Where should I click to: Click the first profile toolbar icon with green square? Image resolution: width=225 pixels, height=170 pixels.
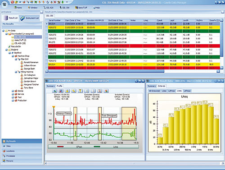click(55, 91)
